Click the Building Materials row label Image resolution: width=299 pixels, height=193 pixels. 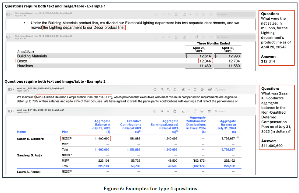point(32,56)
